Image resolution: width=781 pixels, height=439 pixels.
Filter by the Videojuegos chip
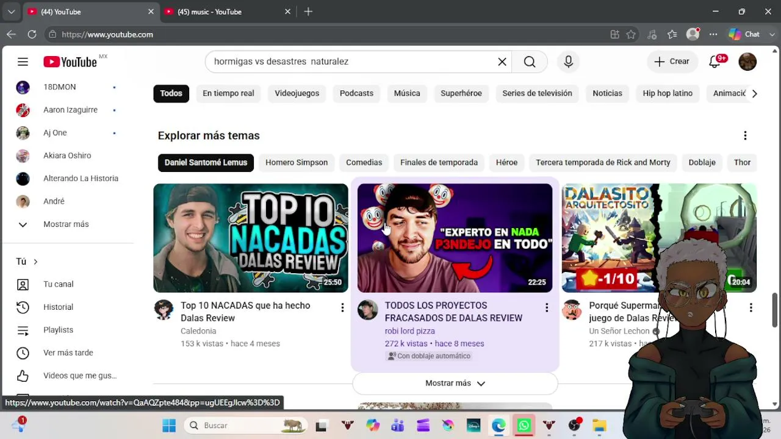(297, 93)
